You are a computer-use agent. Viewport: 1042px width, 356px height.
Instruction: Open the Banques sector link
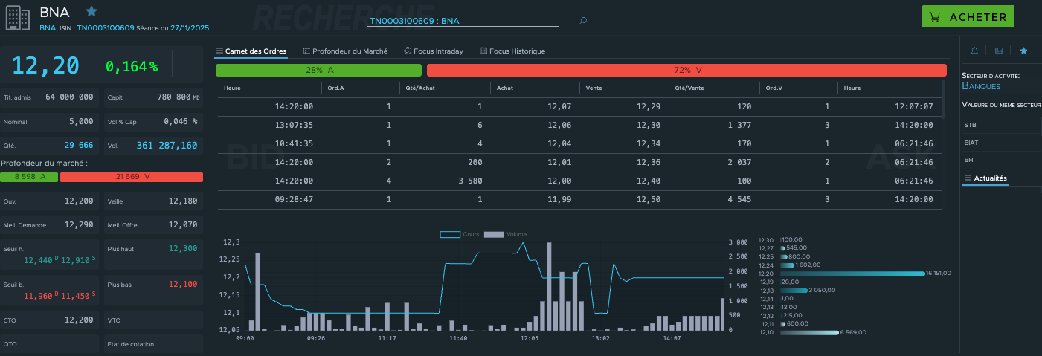[981, 86]
